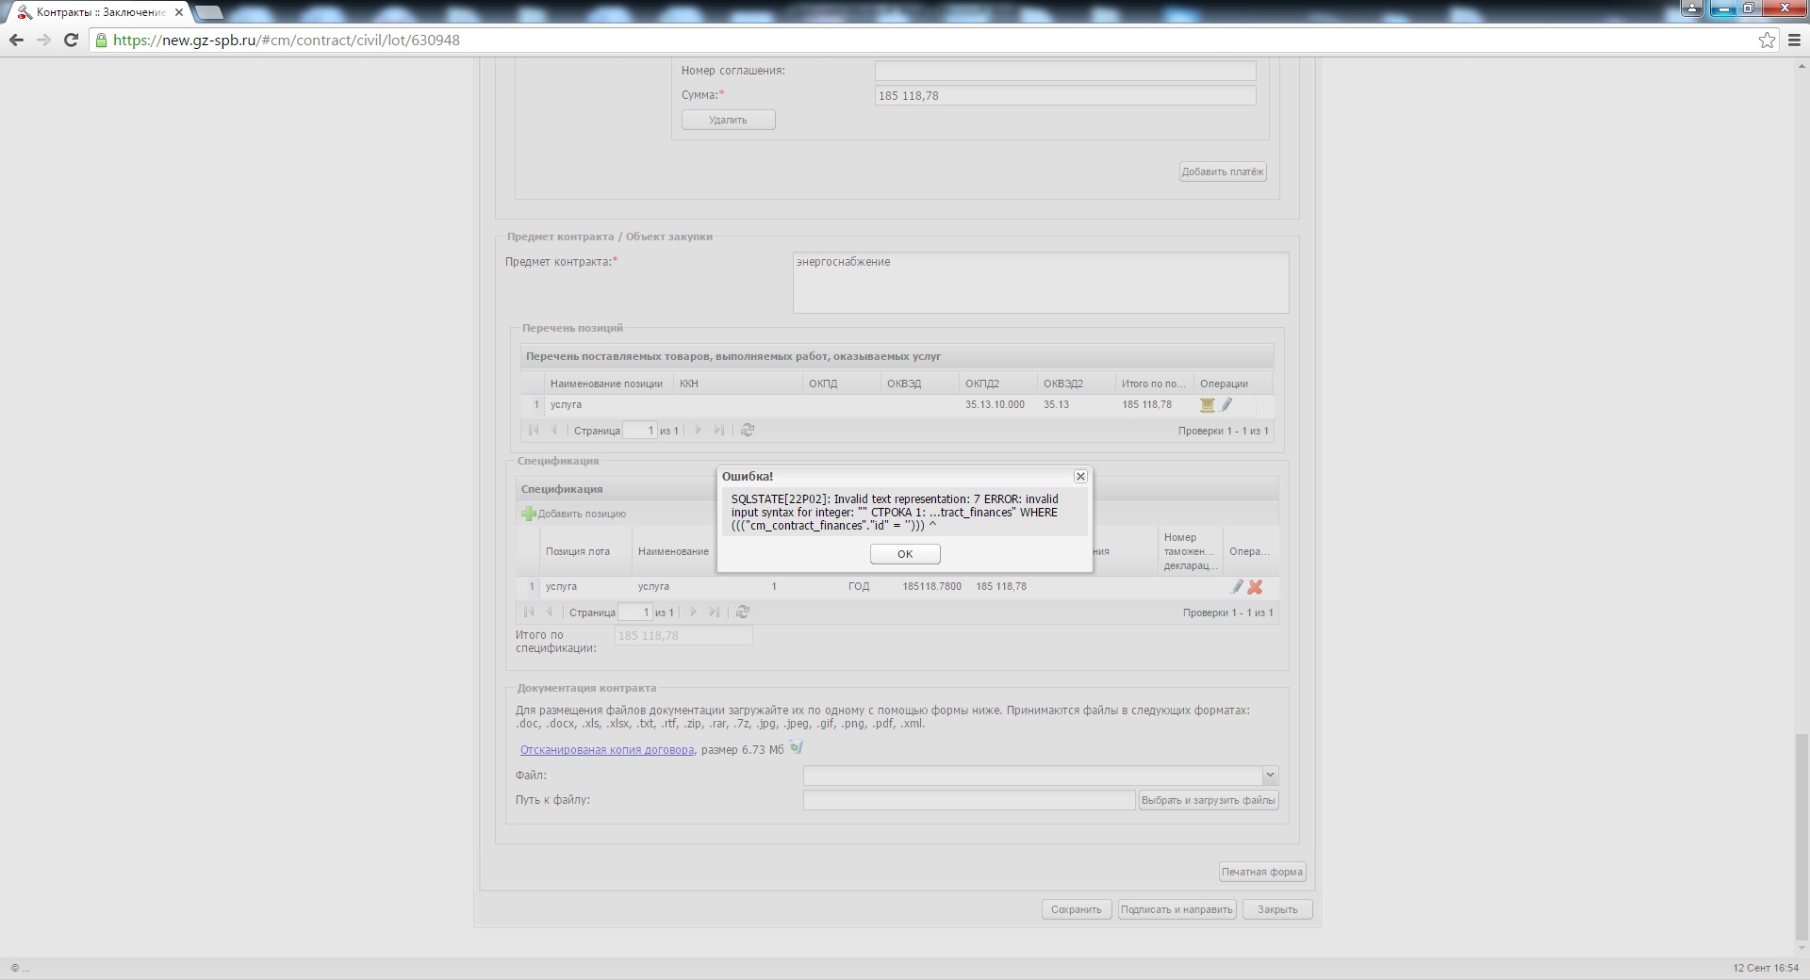Open the Файл dropdown list
Image resolution: width=1810 pixels, height=980 pixels.
pyautogui.click(x=1270, y=776)
